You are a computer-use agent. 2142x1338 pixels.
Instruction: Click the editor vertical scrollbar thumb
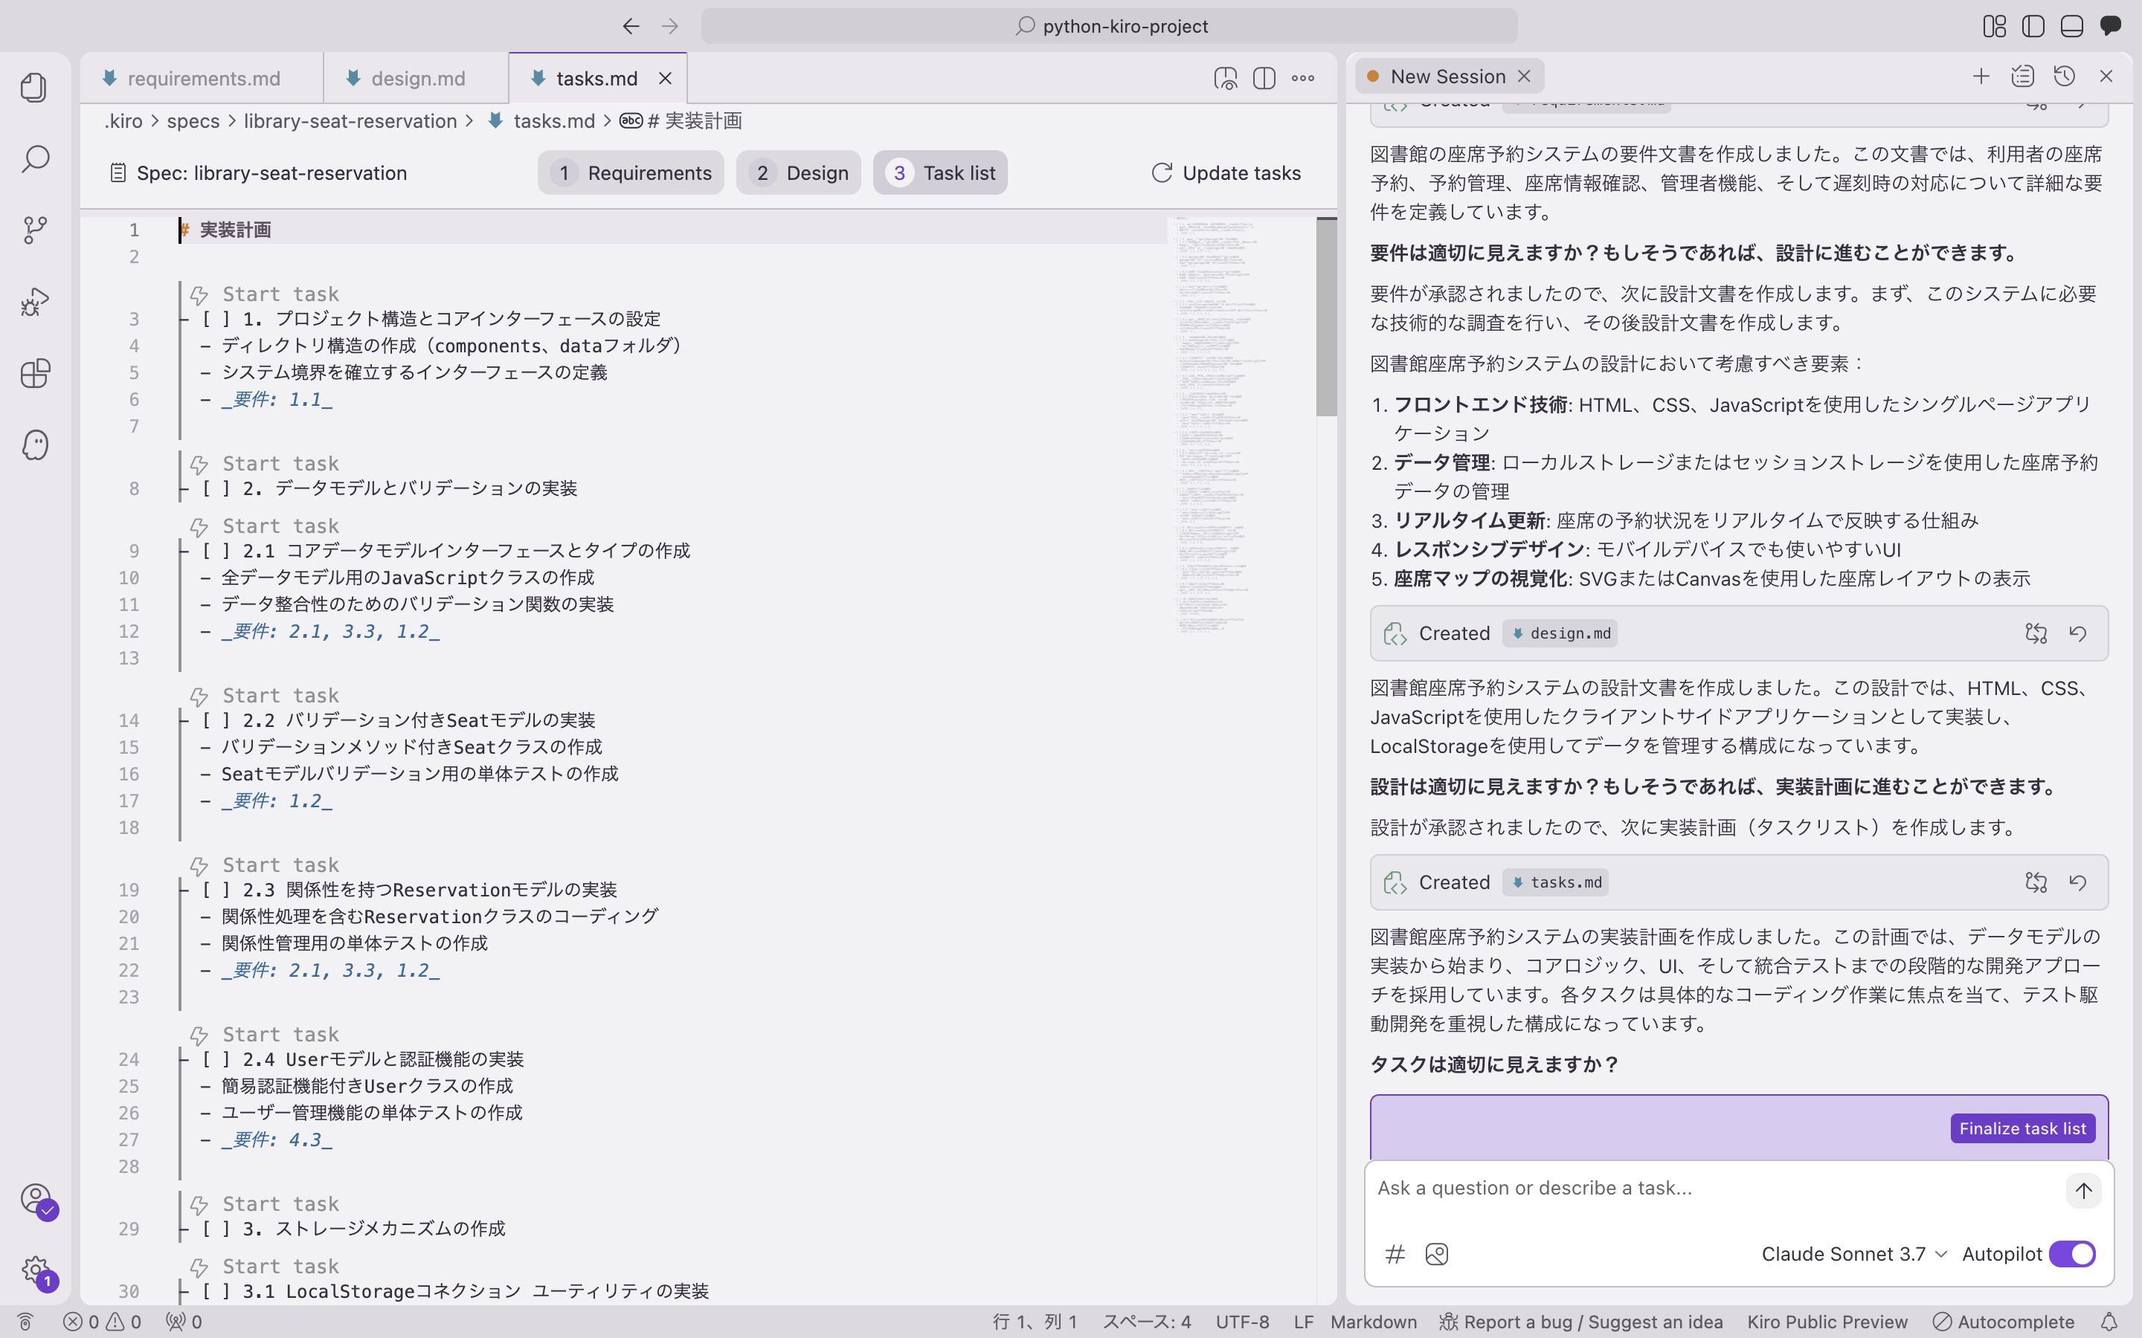pos(1326,317)
